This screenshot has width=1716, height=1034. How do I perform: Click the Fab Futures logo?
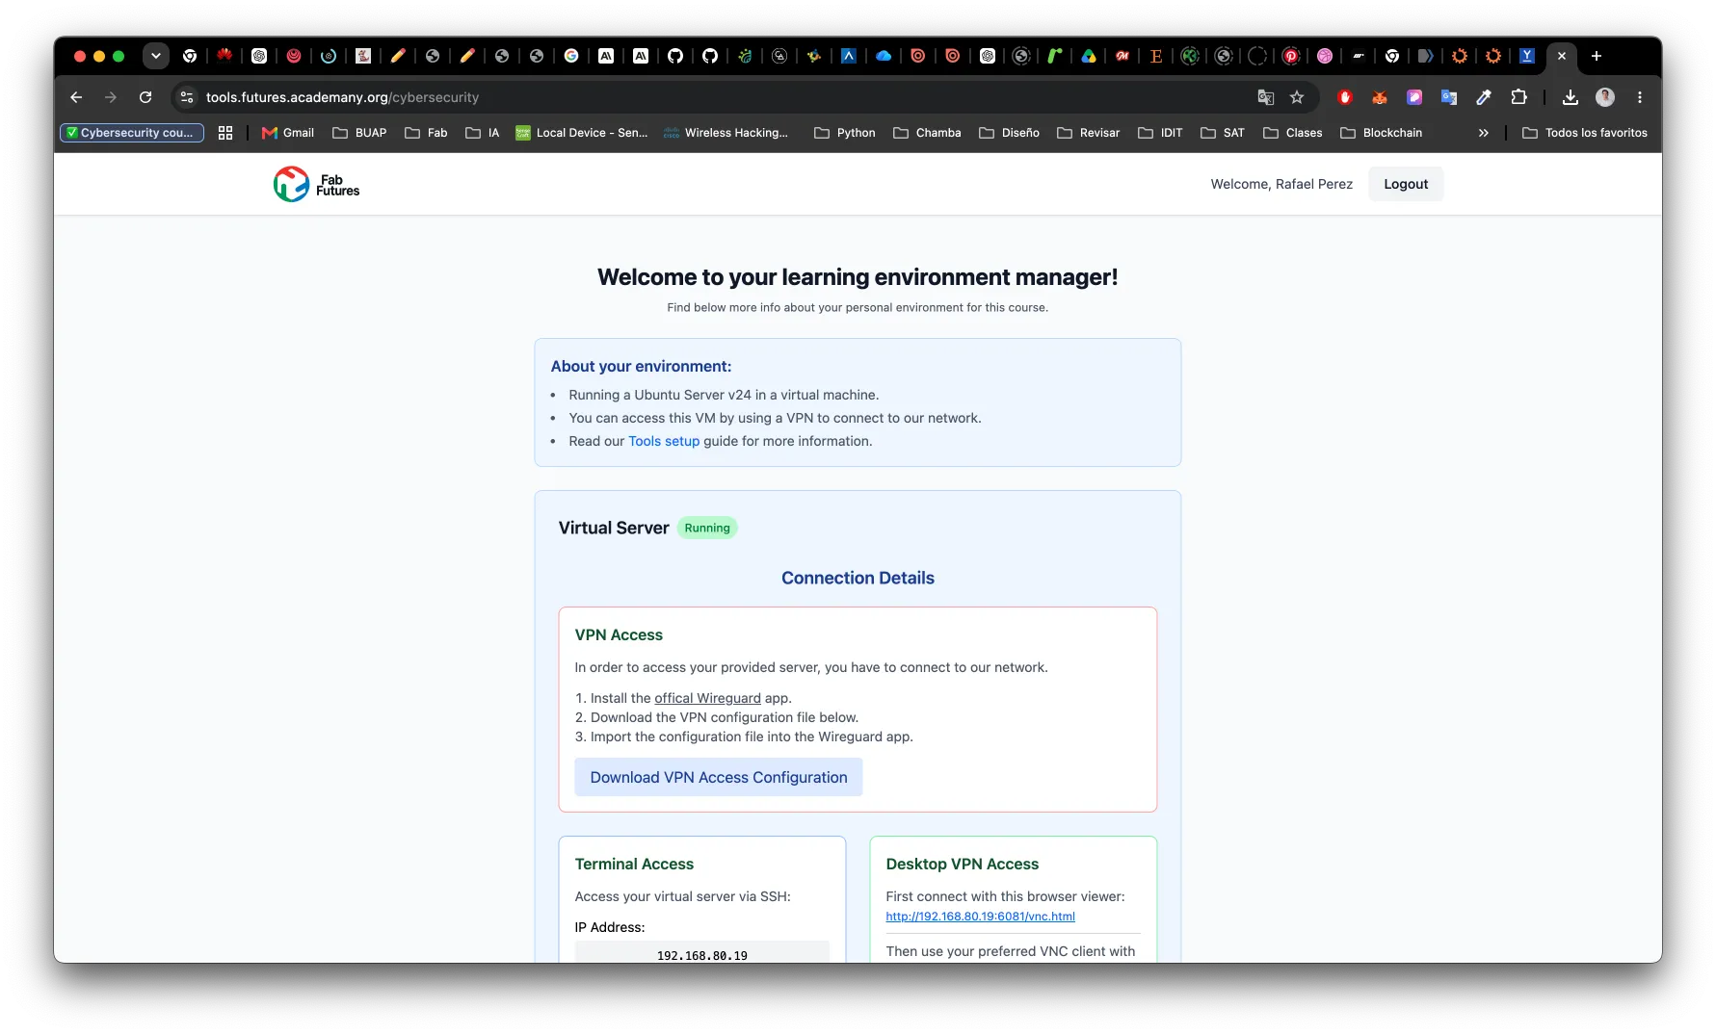pos(316,184)
